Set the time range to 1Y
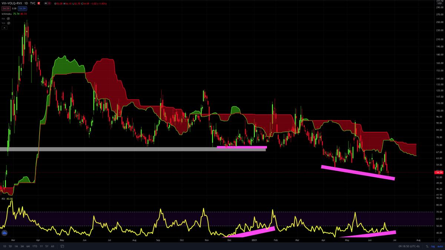 click(41, 246)
